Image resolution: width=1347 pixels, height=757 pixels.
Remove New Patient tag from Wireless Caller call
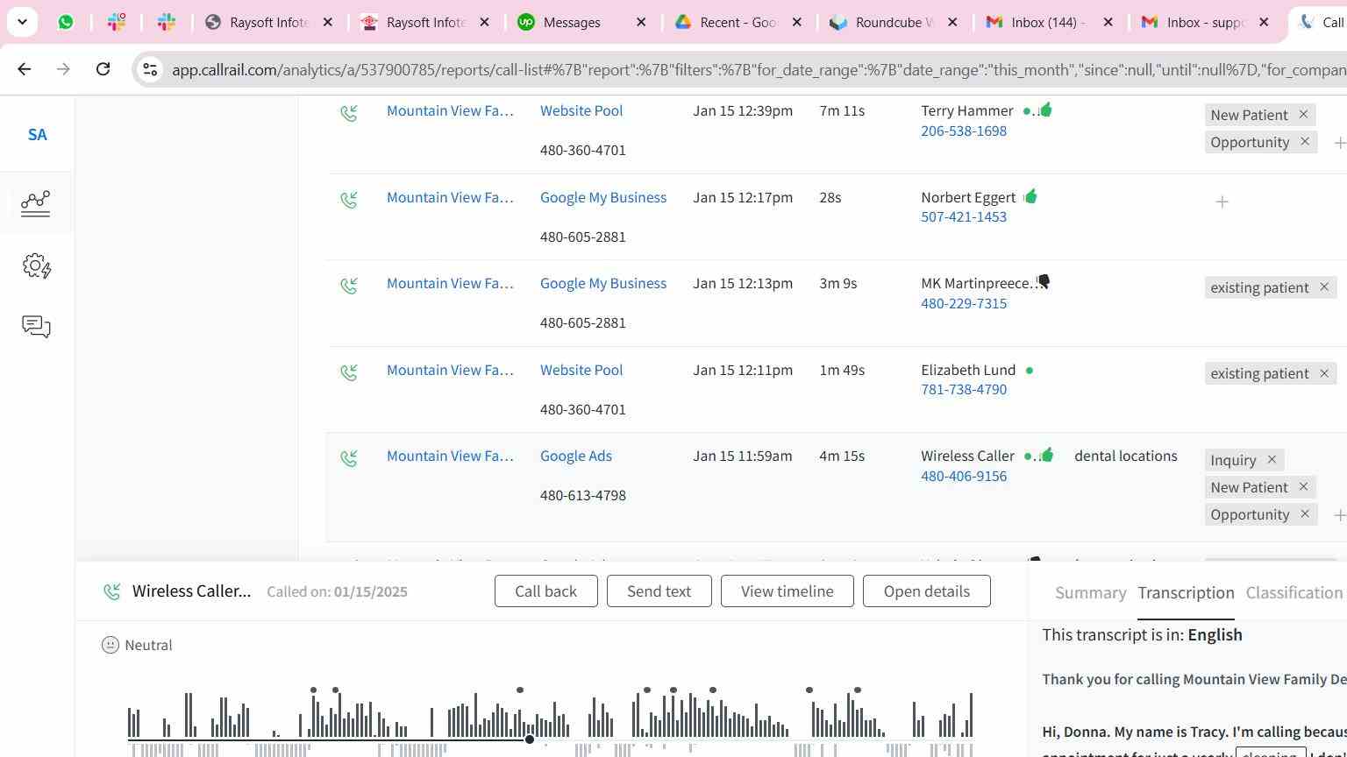click(x=1303, y=487)
